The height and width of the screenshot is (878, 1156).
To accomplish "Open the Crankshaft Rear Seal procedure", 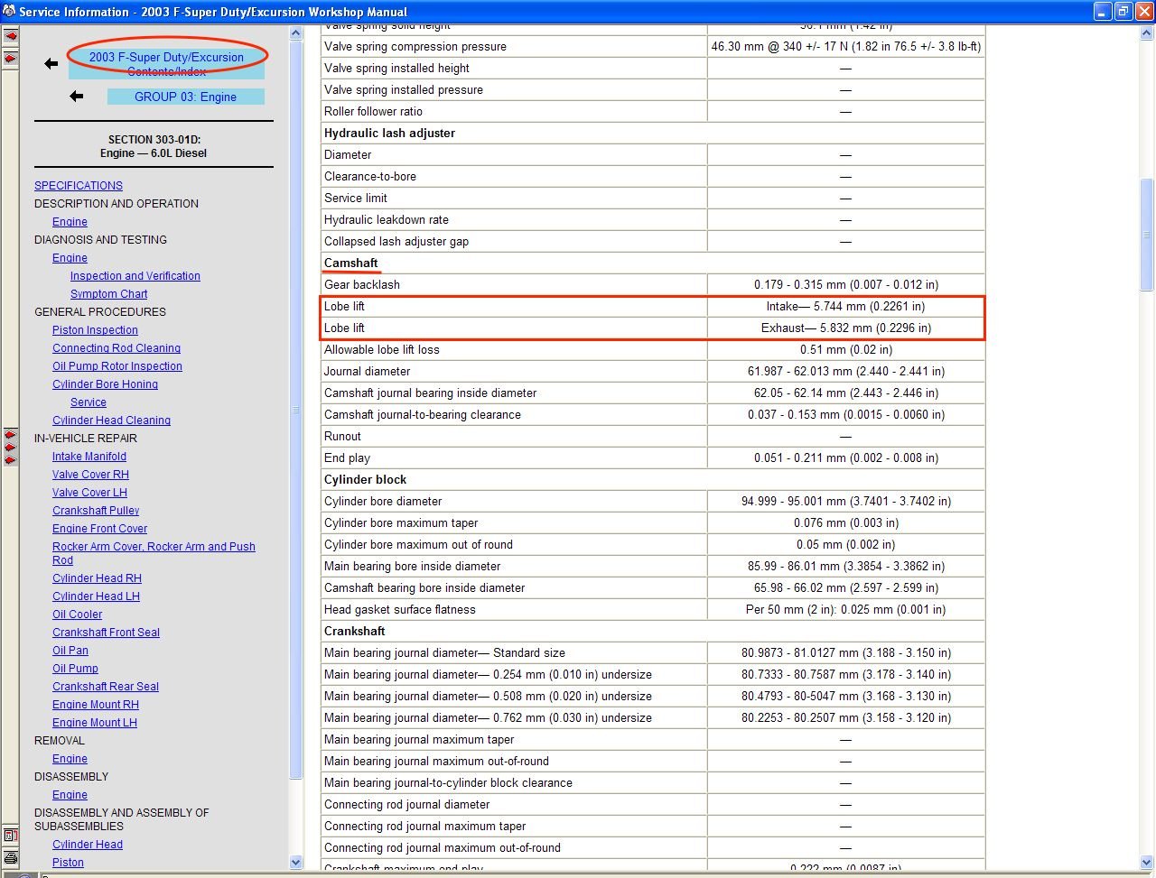I will point(105,686).
